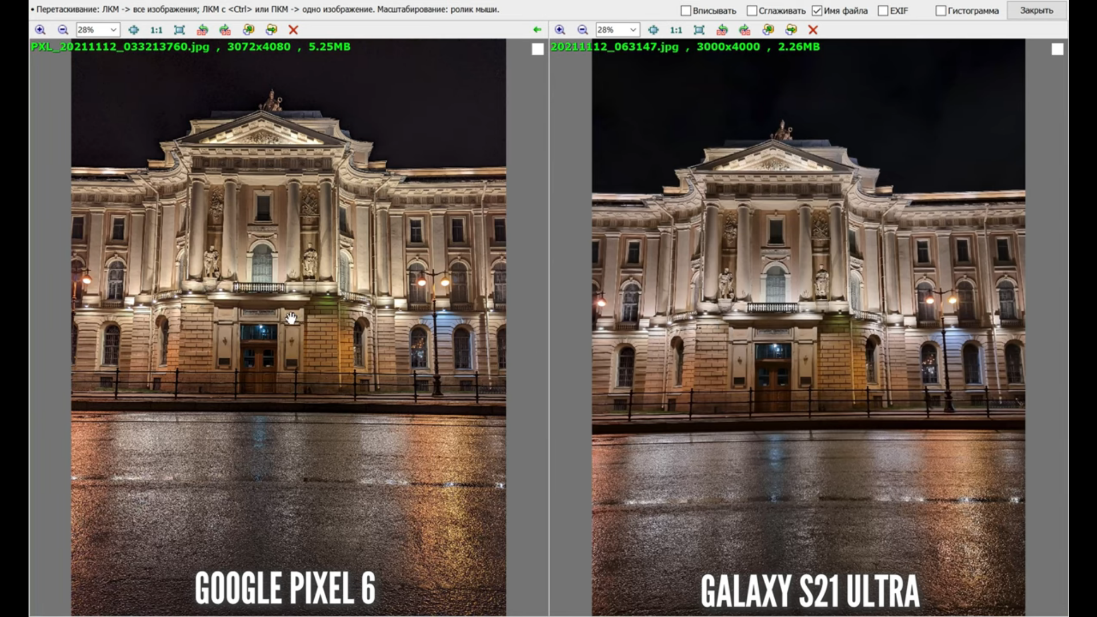Click the 3000x4000 resolution text
Viewport: 1097px width, 617px height.
click(728, 47)
